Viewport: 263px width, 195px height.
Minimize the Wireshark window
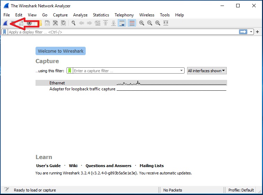222,6
